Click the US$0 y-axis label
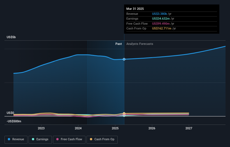The width and height of the screenshot is (230, 147). (10, 113)
